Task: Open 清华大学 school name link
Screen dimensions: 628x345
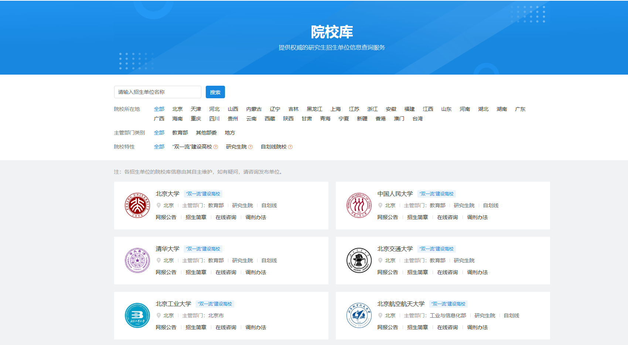Action: point(167,249)
